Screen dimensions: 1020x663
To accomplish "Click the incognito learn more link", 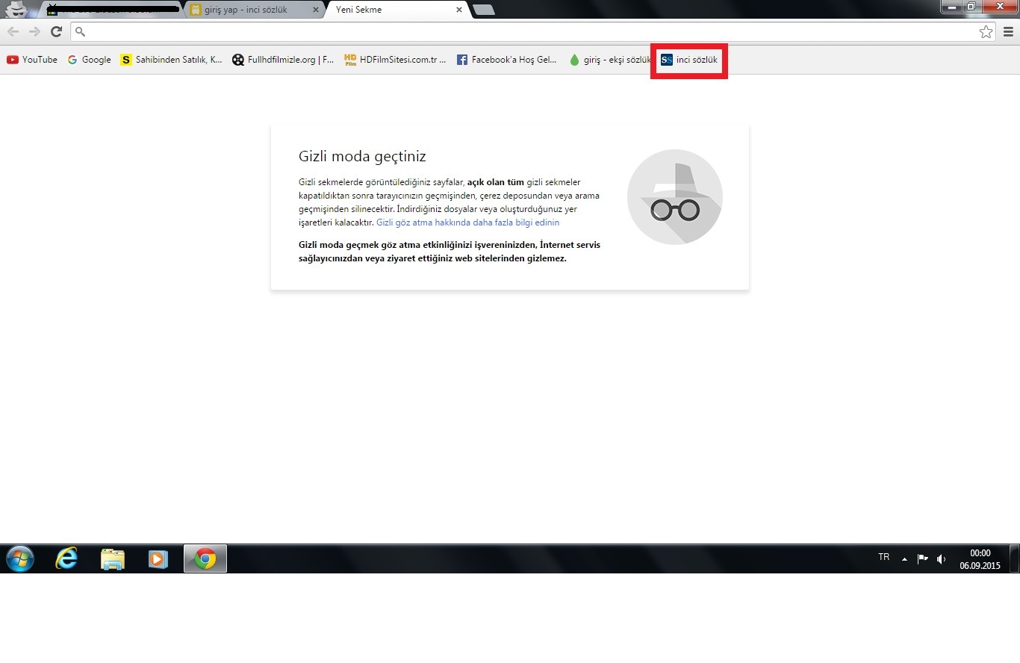I will click(467, 222).
